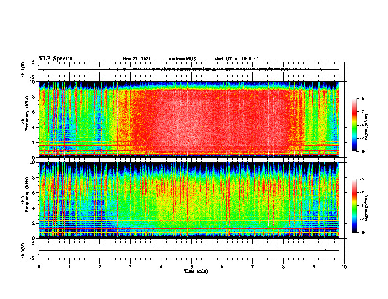Click the "10" tick on the time axis
388x299 pixels.
(344, 267)
